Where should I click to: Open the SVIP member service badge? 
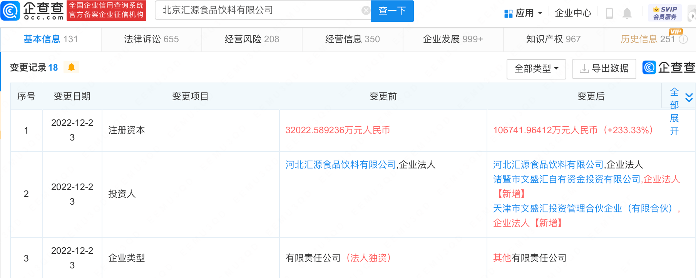(x=665, y=13)
